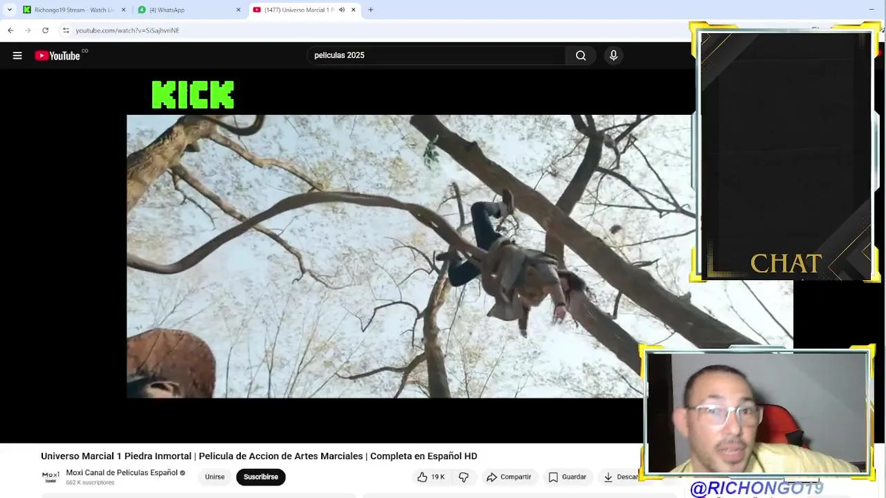The width and height of the screenshot is (886, 498).
Task: Close the Universo Marcial YouTube tab
Action: 353,10
